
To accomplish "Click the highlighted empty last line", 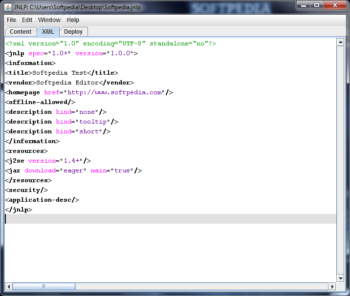I will 171,219.
